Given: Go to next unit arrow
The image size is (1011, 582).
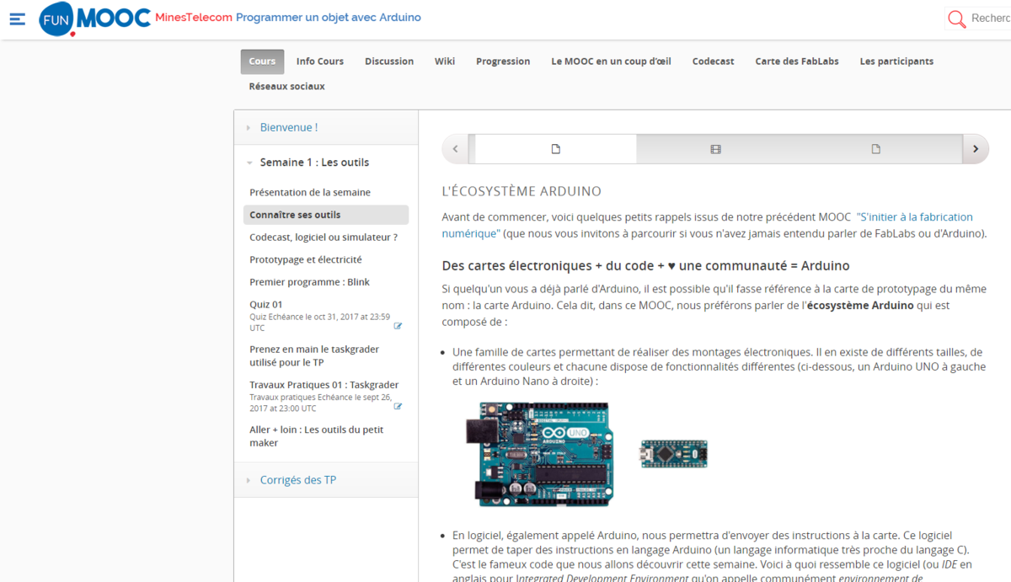Looking at the screenshot, I should [x=975, y=149].
